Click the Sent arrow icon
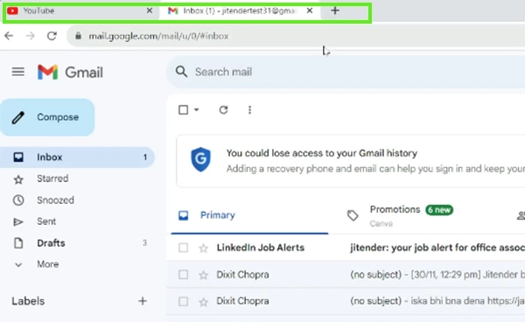Viewport: 525px width, 322px height. pos(18,222)
